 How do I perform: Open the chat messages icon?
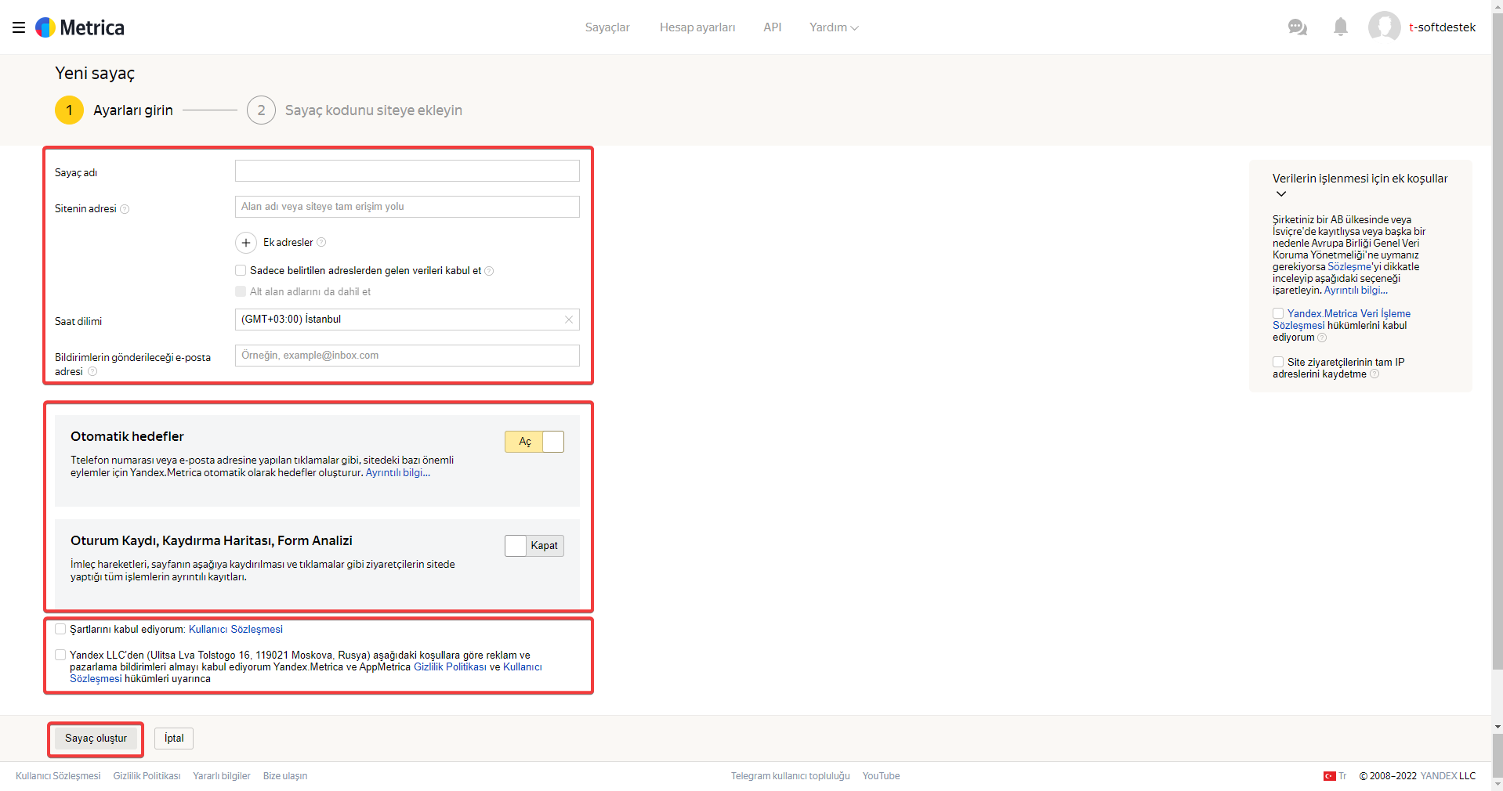1298,27
